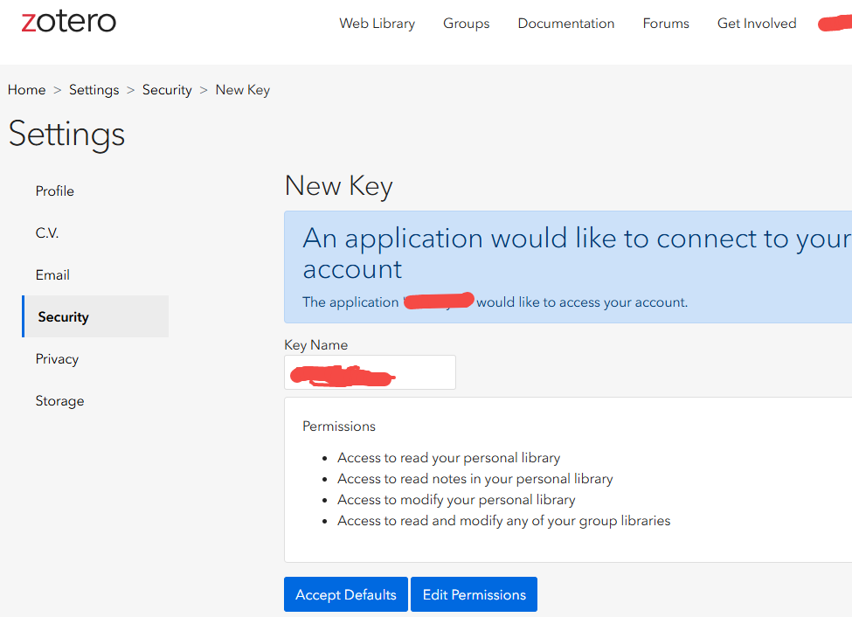Select Security in settings sidebar
This screenshot has height=617, width=852.
coord(95,316)
